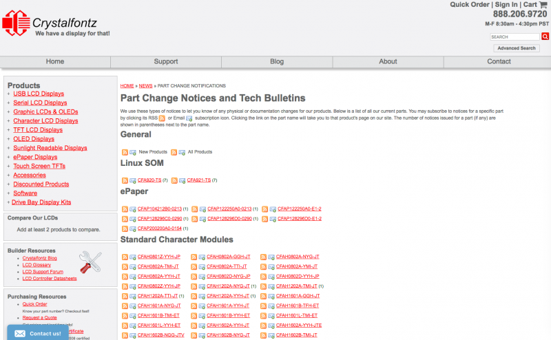Click RSS icon beside CFA921-TS
The width and height of the screenshot is (551, 340).
point(174,180)
